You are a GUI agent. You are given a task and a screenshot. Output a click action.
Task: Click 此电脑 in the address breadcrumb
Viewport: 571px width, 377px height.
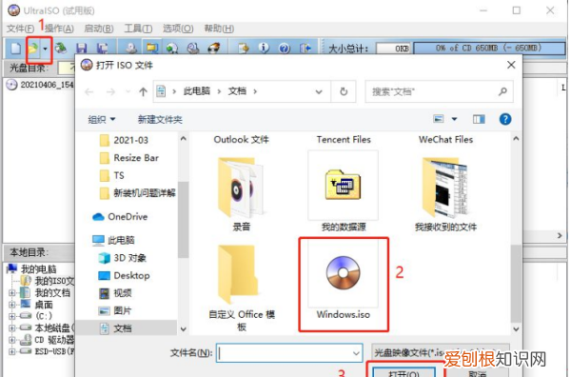pos(197,91)
